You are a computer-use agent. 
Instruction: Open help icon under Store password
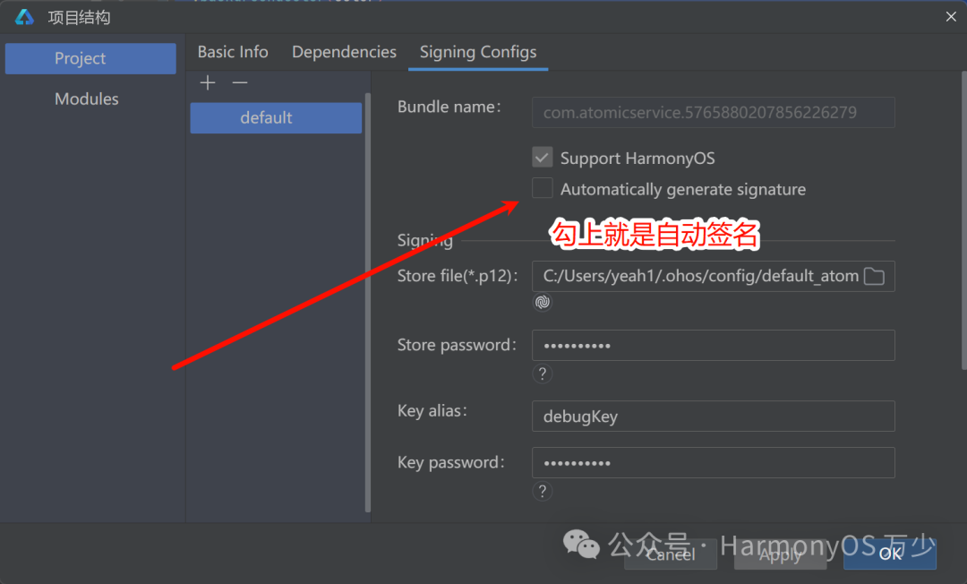point(542,374)
